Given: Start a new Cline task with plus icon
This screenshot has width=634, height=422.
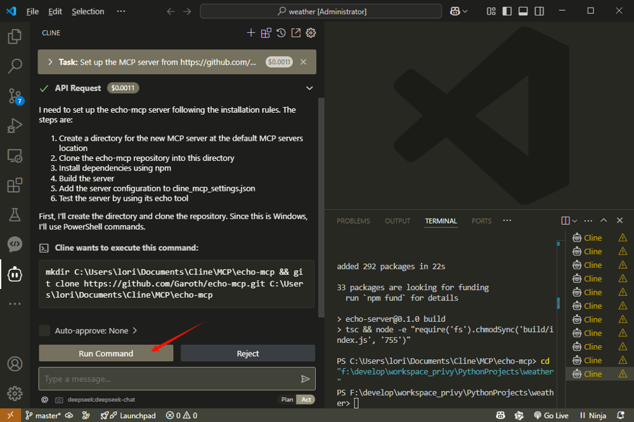Looking at the screenshot, I should [251, 33].
